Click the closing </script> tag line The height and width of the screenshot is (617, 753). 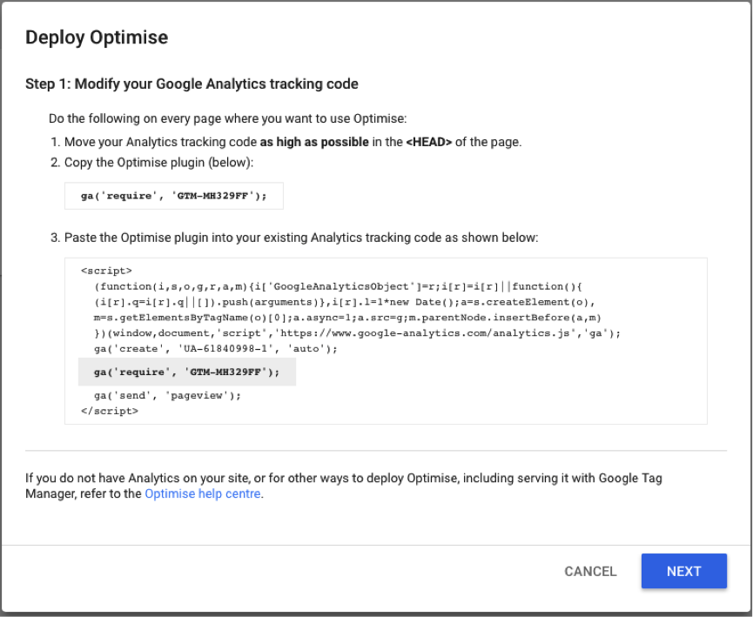[x=110, y=411]
